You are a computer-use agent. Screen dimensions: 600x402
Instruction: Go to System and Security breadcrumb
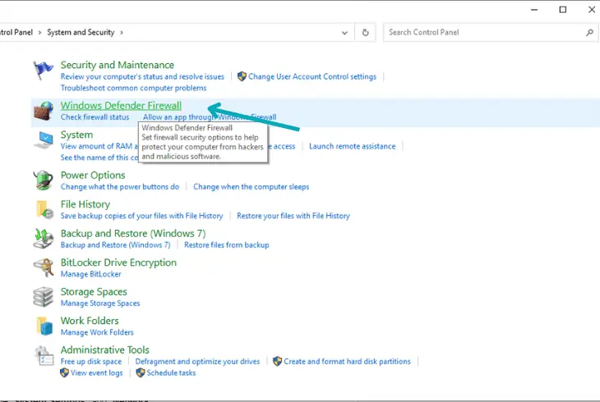[x=81, y=33]
